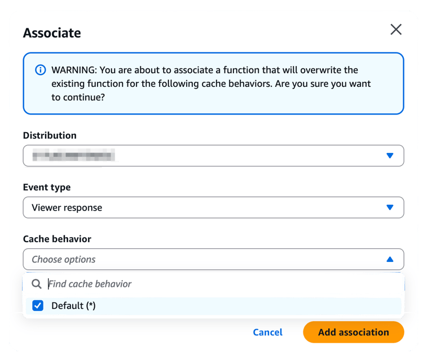
Task: Click the Event type caret icon
Action: tap(390, 207)
